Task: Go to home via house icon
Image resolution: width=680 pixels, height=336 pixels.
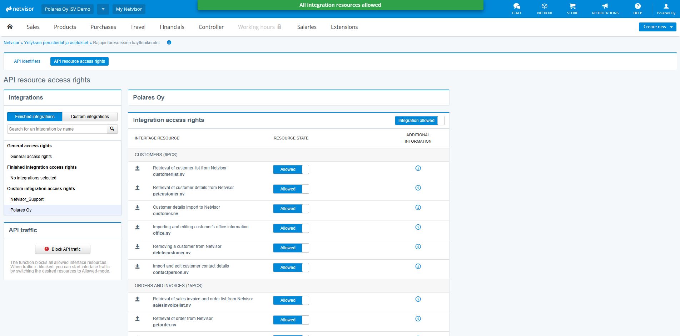Action: (10, 27)
